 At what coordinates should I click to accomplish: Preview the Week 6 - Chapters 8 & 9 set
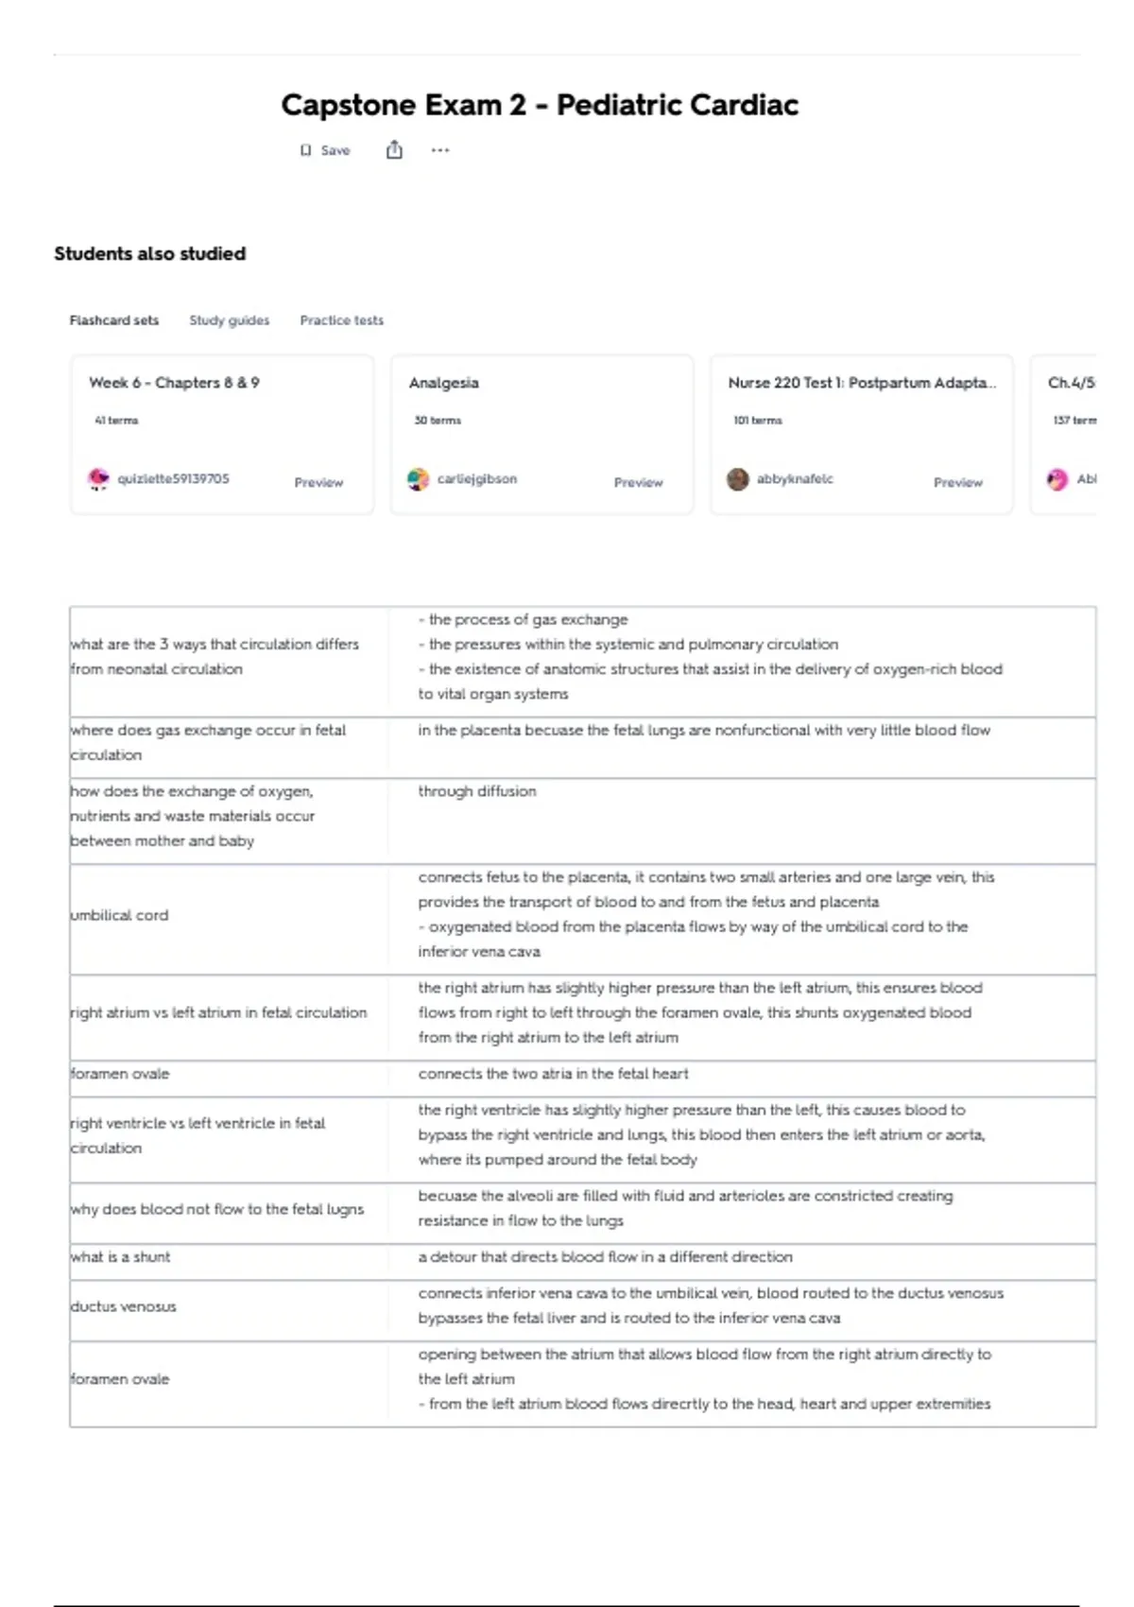(x=318, y=482)
